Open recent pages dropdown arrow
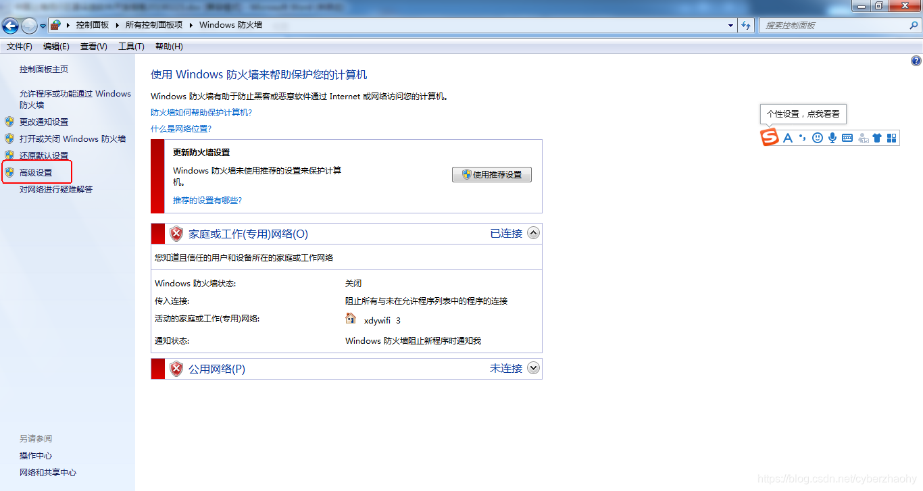 (x=43, y=26)
